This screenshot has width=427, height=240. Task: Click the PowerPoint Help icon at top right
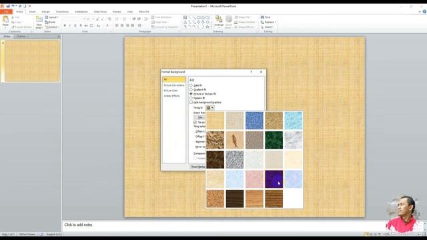coord(424,12)
